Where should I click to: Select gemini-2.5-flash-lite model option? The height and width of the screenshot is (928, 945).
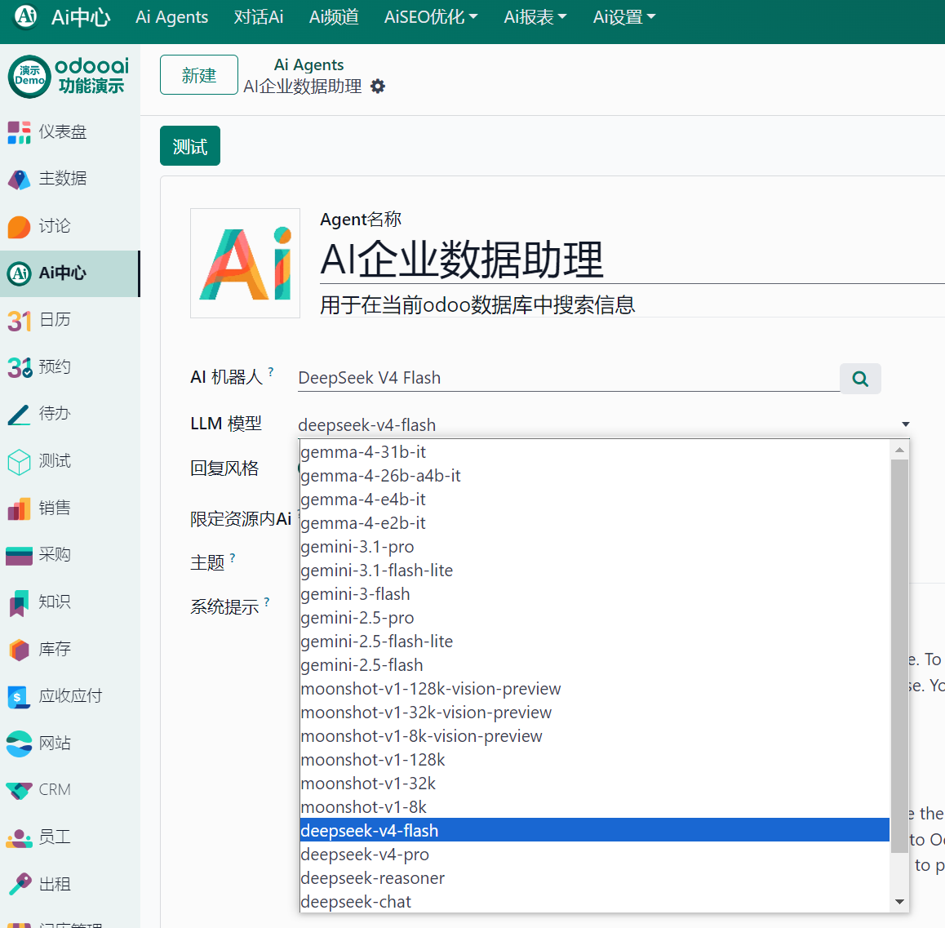[x=594, y=642]
